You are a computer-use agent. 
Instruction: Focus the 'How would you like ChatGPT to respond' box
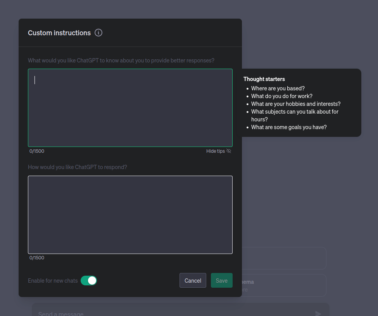tap(130, 215)
